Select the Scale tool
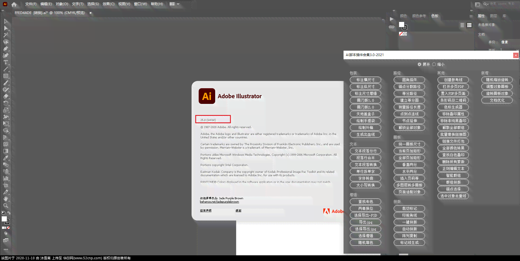520x261 pixels. click(x=6, y=110)
